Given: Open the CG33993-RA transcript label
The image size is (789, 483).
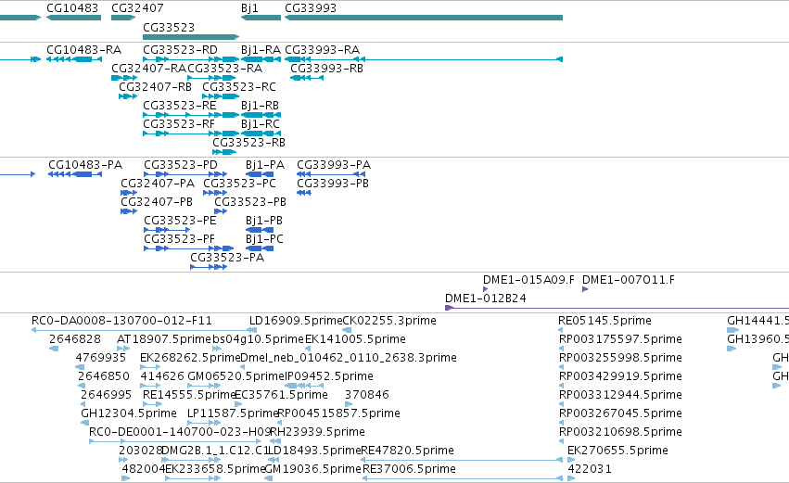Looking at the screenshot, I should (322, 50).
